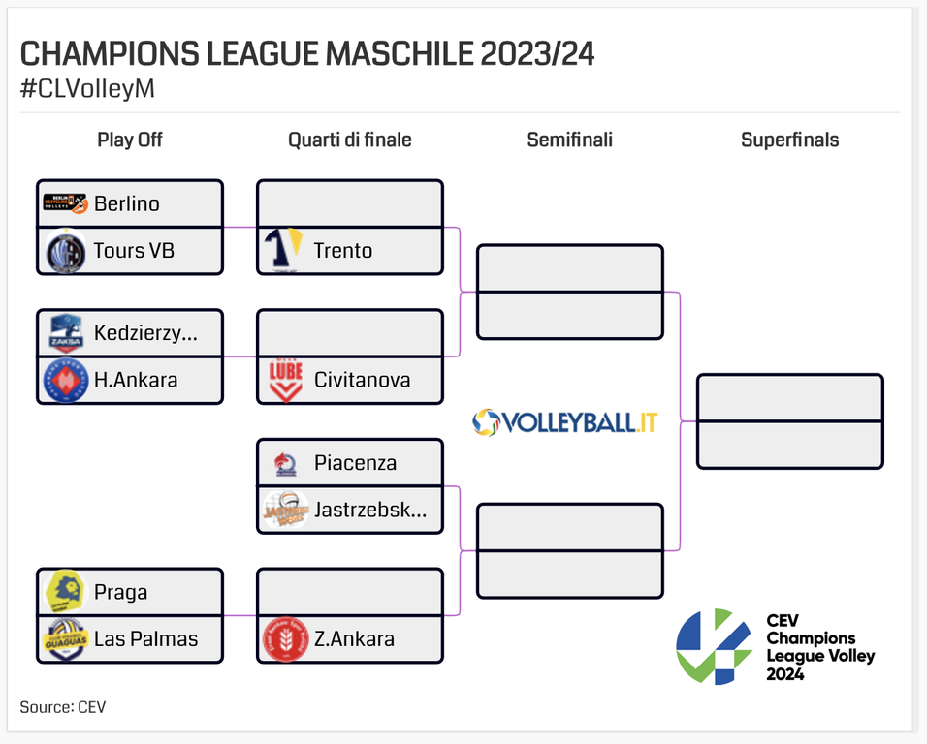Image resolution: width=927 pixels, height=744 pixels.
Task: Click the empty Superfinals top slot
Action: click(790, 398)
